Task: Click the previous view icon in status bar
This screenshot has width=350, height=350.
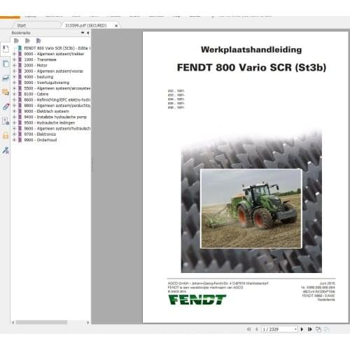Action: click(x=318, y=329)
